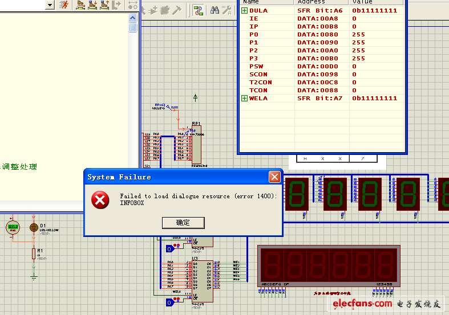Select the U3 latch chip
Viewport: 449px width, 315px height.
point(203,281)
